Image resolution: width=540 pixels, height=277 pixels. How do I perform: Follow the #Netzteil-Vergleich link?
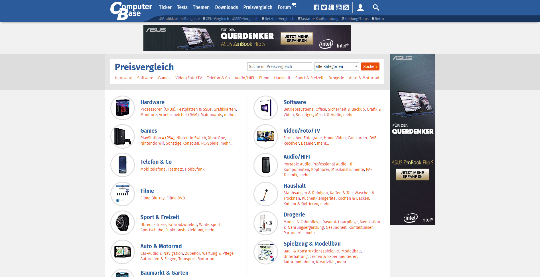278,19
